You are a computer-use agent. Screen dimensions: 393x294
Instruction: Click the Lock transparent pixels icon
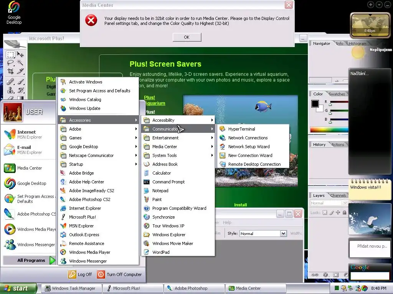pyautogui.click(x=325, y=212)
